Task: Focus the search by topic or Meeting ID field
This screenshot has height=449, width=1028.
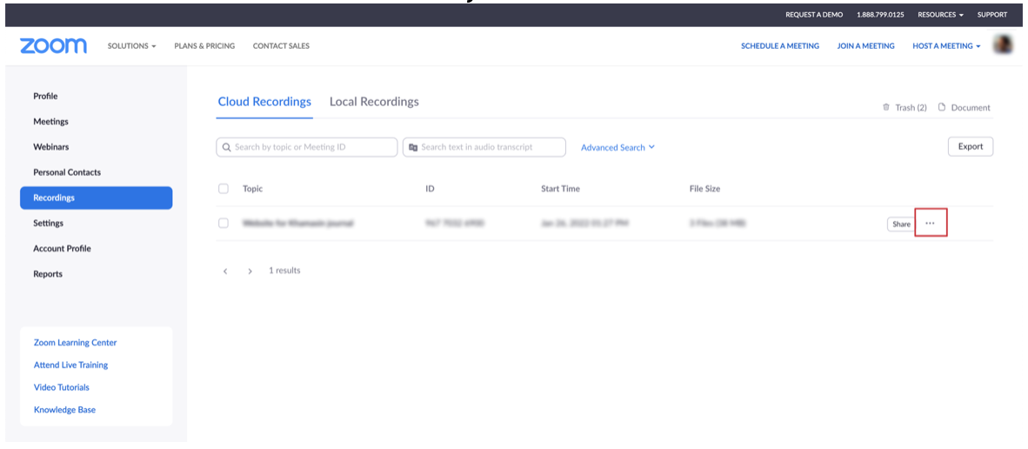Action: tap(307, 147)
